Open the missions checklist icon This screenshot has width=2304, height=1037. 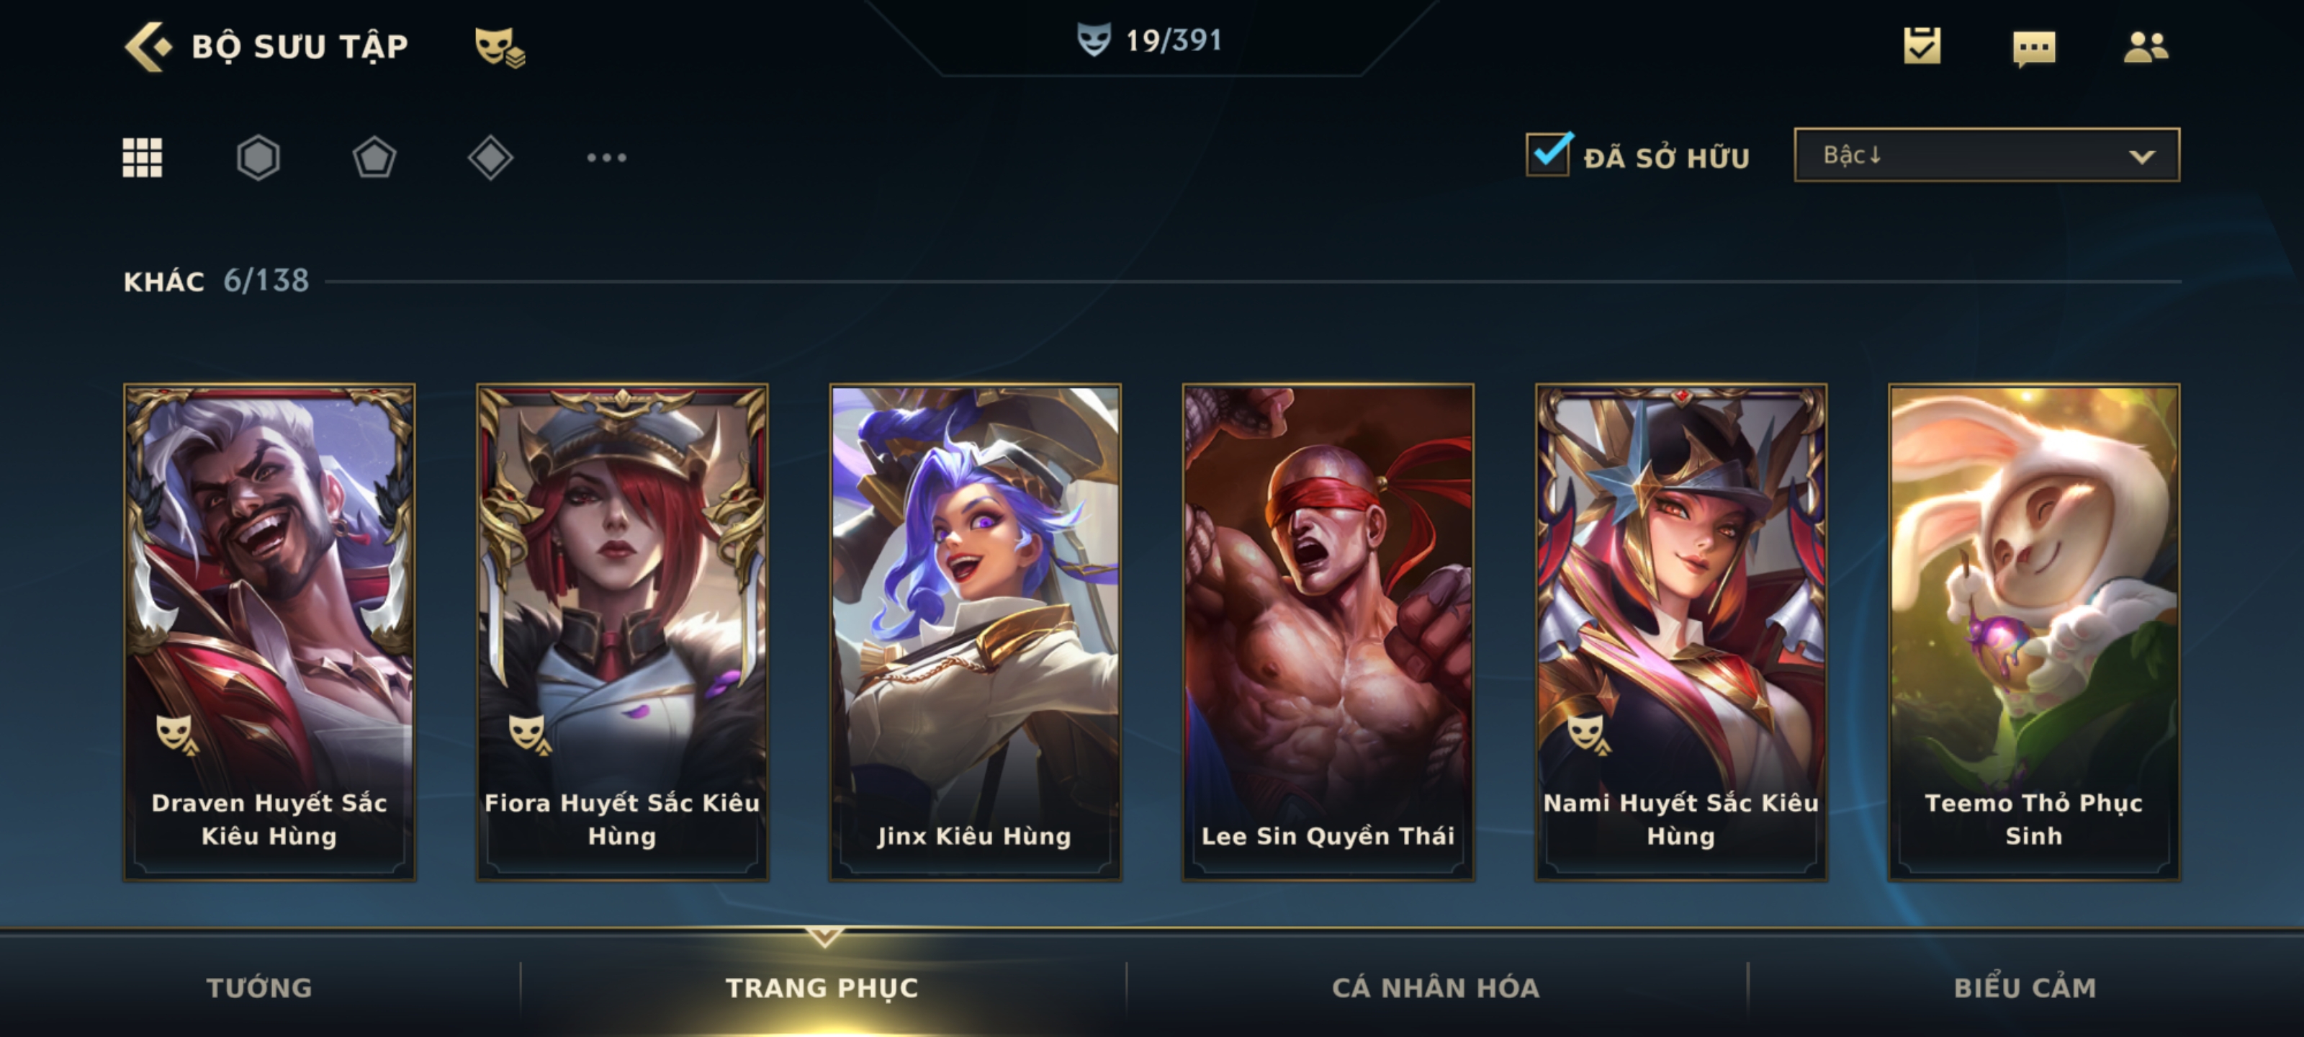click(1922, 45)
